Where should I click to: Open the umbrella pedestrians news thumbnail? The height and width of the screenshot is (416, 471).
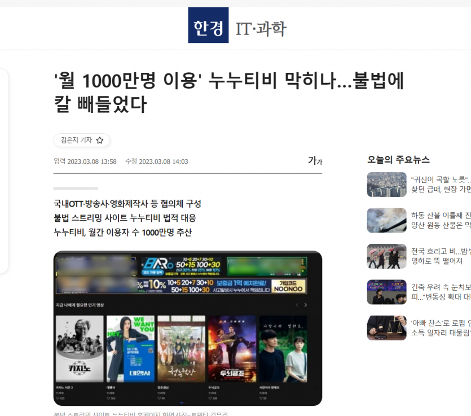tap(386, 256)
